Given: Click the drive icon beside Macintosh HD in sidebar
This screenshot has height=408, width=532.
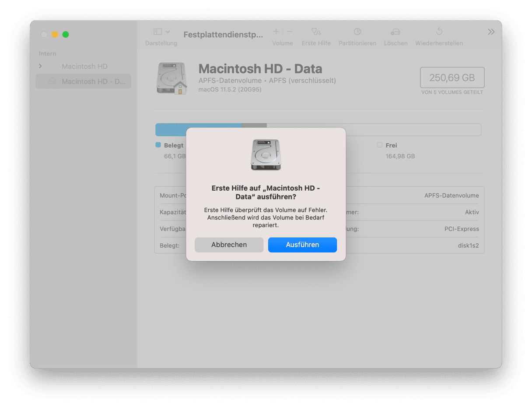Looking at the screenshot, I should (52, 67).
